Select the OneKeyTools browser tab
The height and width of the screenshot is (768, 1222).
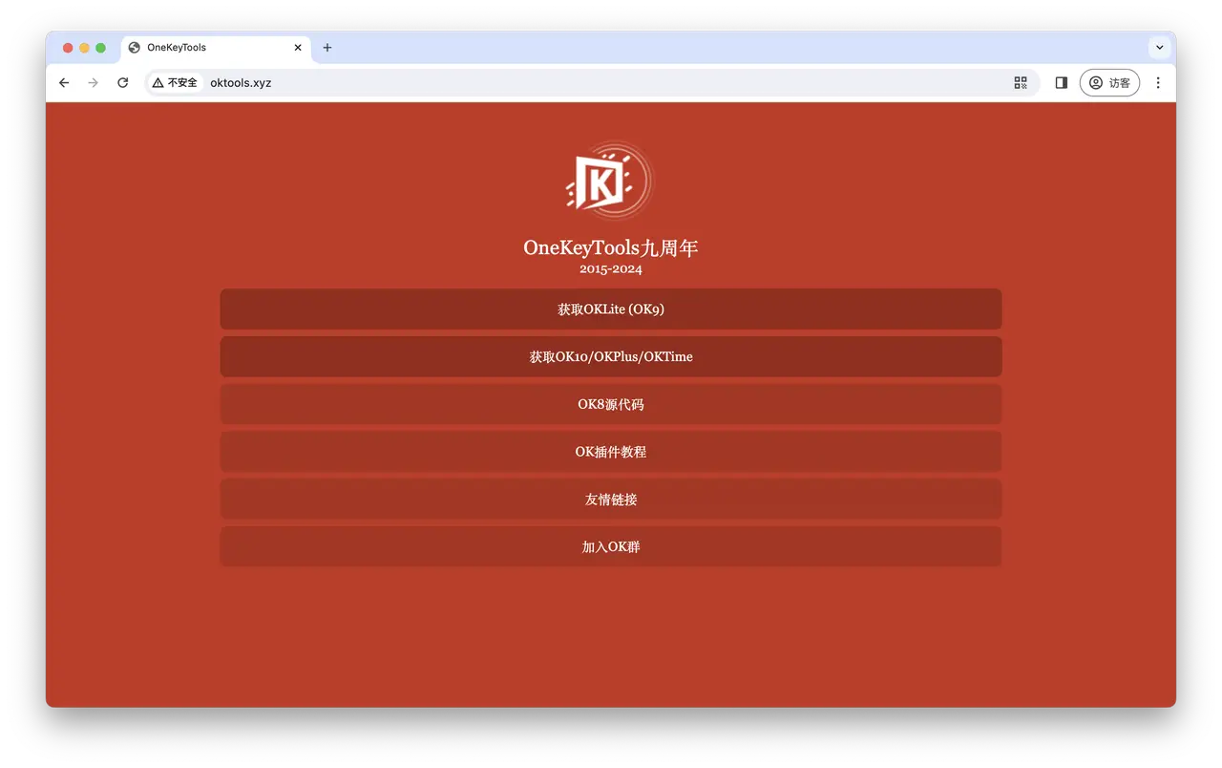[x=216, y=48]
